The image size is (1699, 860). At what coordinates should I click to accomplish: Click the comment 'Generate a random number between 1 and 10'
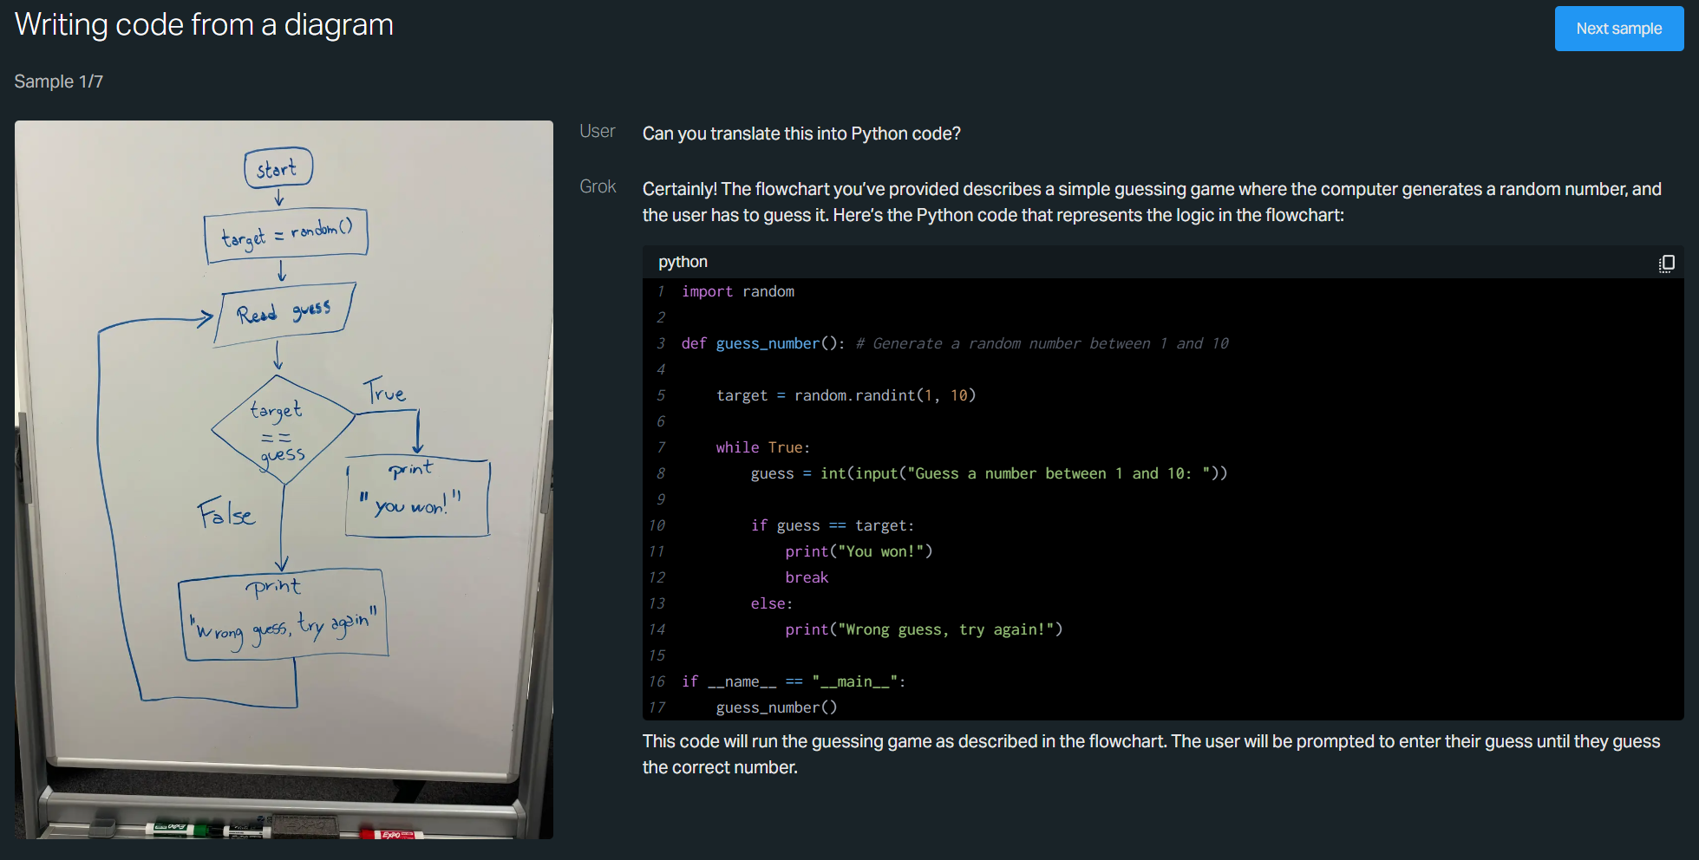click(1042, 343)
